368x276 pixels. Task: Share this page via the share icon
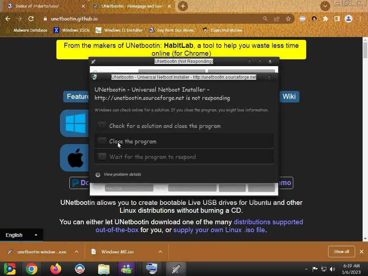pos(277,19)
